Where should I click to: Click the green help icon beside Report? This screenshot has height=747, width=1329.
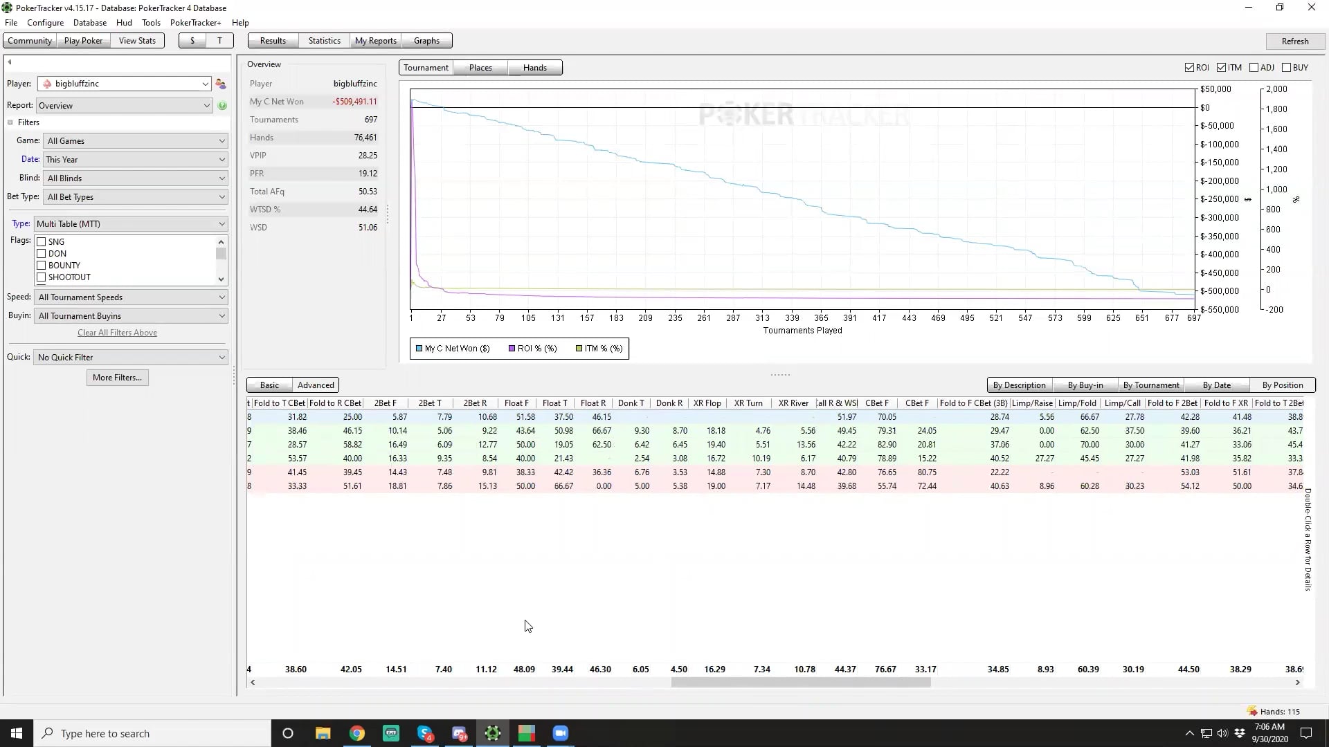tap(222, 106)
